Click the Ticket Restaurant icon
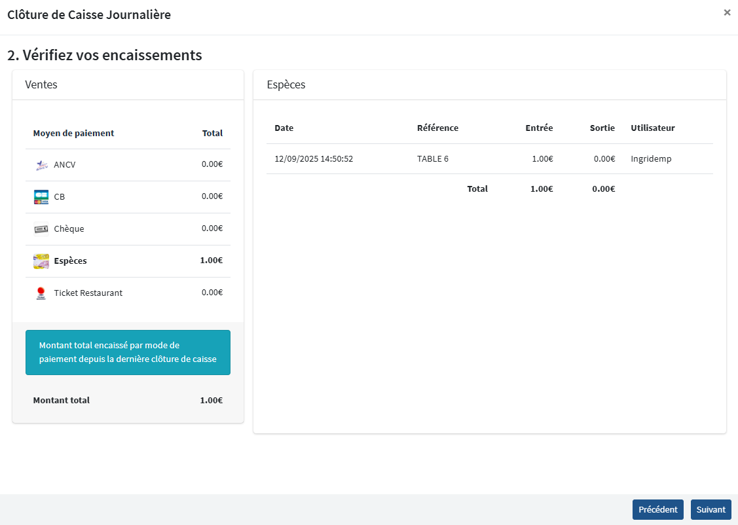The width and height of the screenshot is (738, 525). 41,293
